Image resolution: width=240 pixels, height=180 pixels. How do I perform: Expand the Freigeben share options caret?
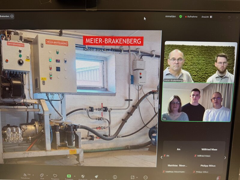[x=74, y=176]
